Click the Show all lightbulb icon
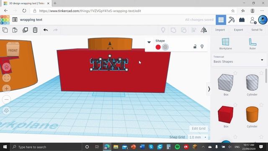The image size is (268, 151). click(x=163, y=30)
